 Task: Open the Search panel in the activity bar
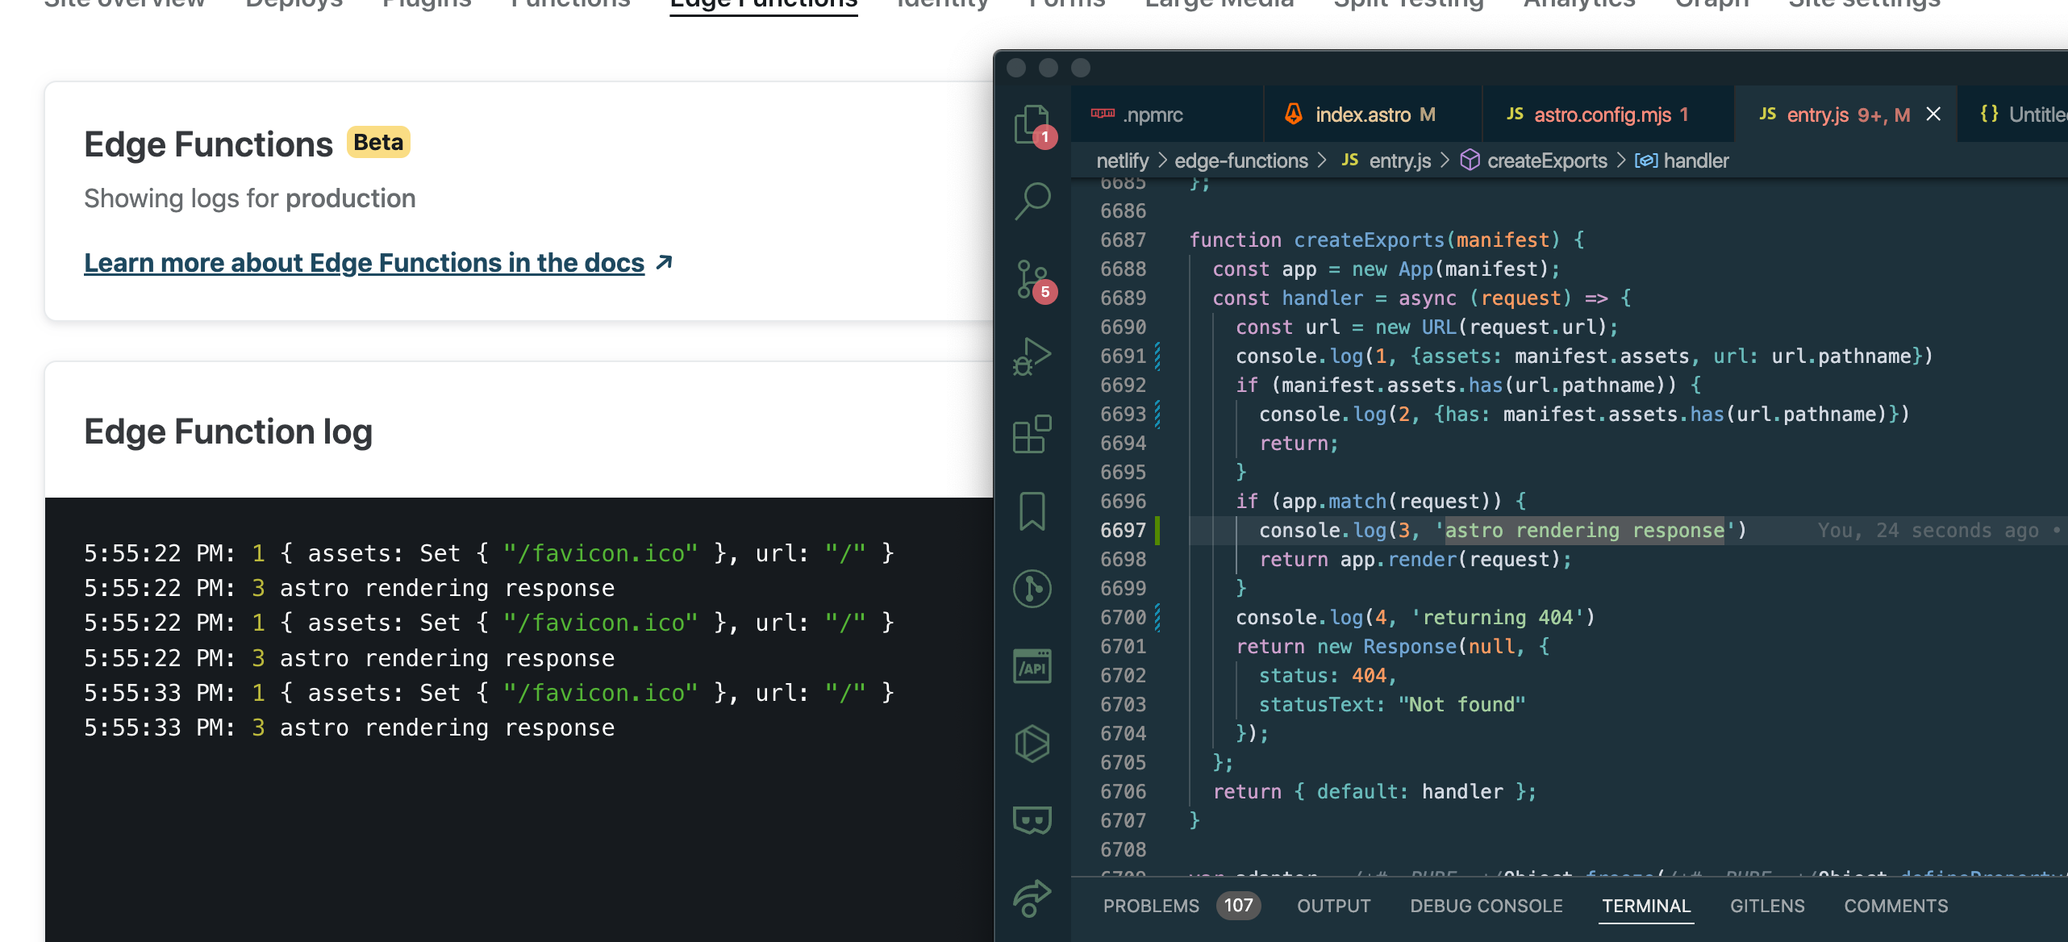pos(1032,200)
